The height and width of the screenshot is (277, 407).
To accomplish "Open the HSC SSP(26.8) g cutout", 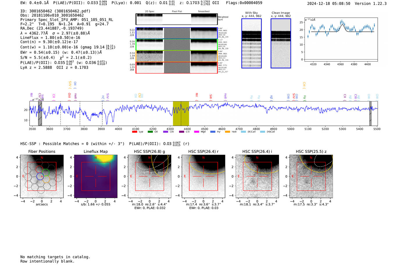I will coord(149,176).
